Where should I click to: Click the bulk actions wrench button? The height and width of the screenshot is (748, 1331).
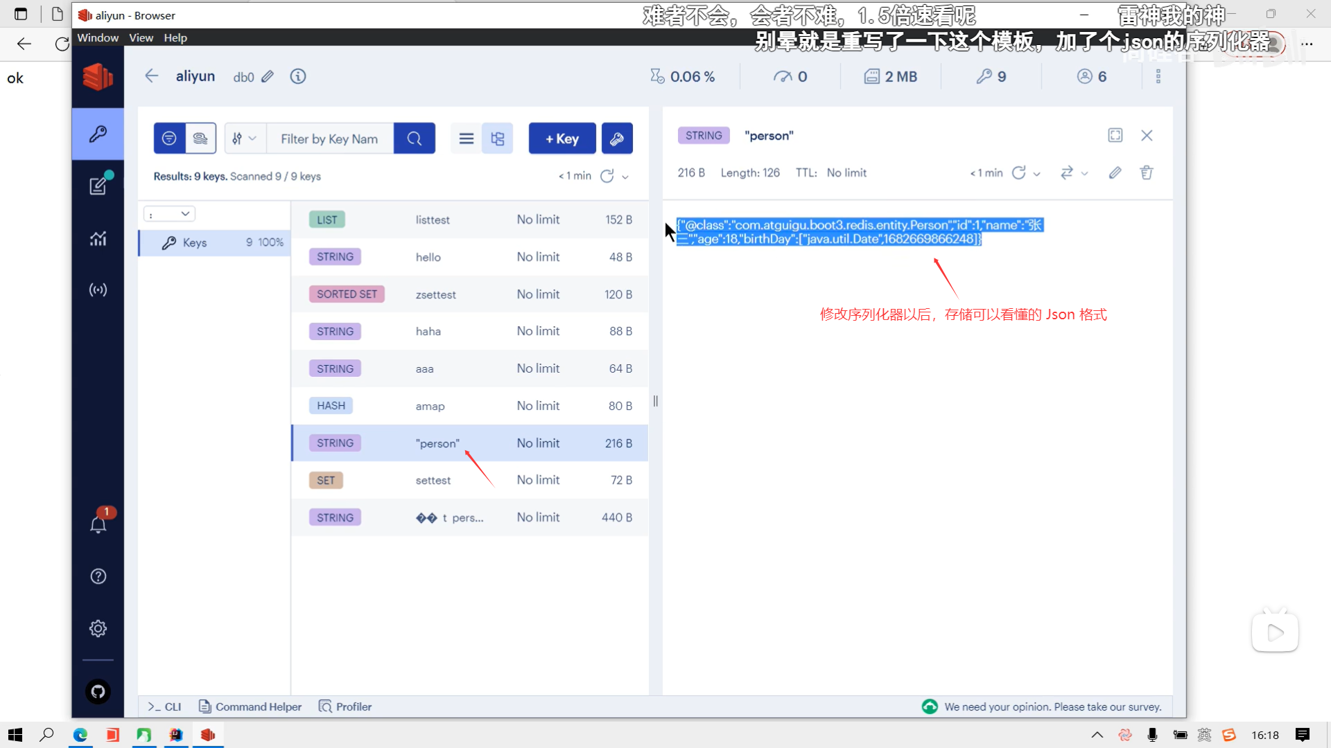pos(616,139)
